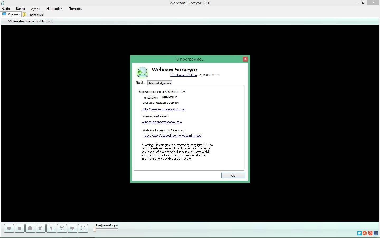Open http://www.webcamsurveyor.com link
Viewport: 380px width, 238px height.
pyautogui.click(x=164, y=109)
